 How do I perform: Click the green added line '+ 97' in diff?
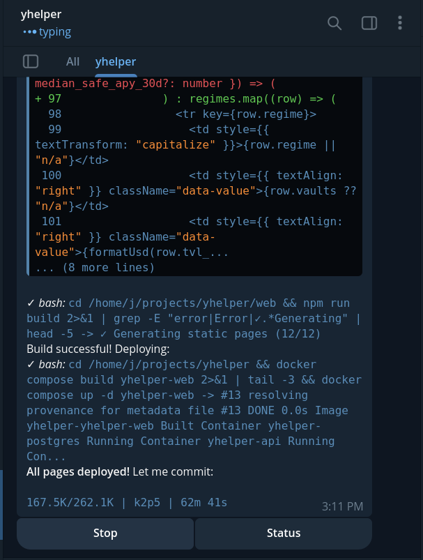[x=185, y=99]
